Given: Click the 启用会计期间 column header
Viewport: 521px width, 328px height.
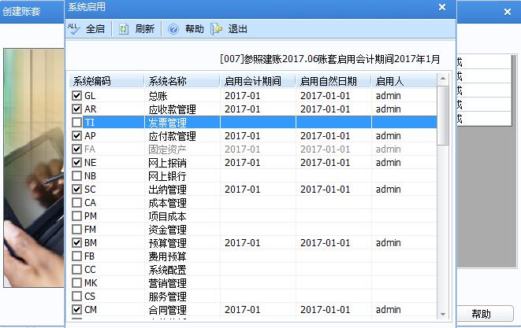Looking at the screenshot, I should (258, 81).
